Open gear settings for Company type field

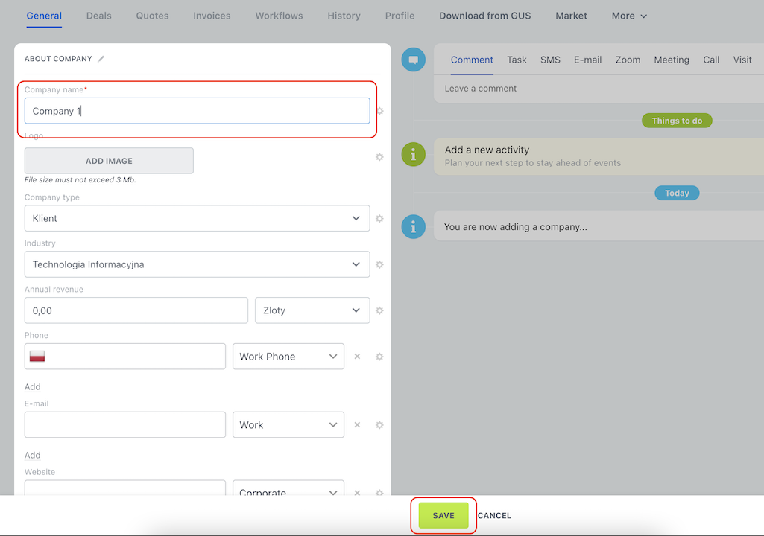coord(379,219)
